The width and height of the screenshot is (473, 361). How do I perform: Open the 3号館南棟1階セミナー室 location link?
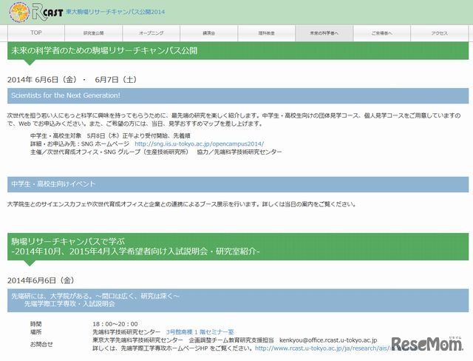coord(200,332)
